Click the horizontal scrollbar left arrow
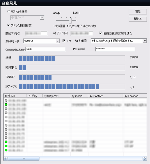Viewport: 150px width, 164px height. (6, 158)
